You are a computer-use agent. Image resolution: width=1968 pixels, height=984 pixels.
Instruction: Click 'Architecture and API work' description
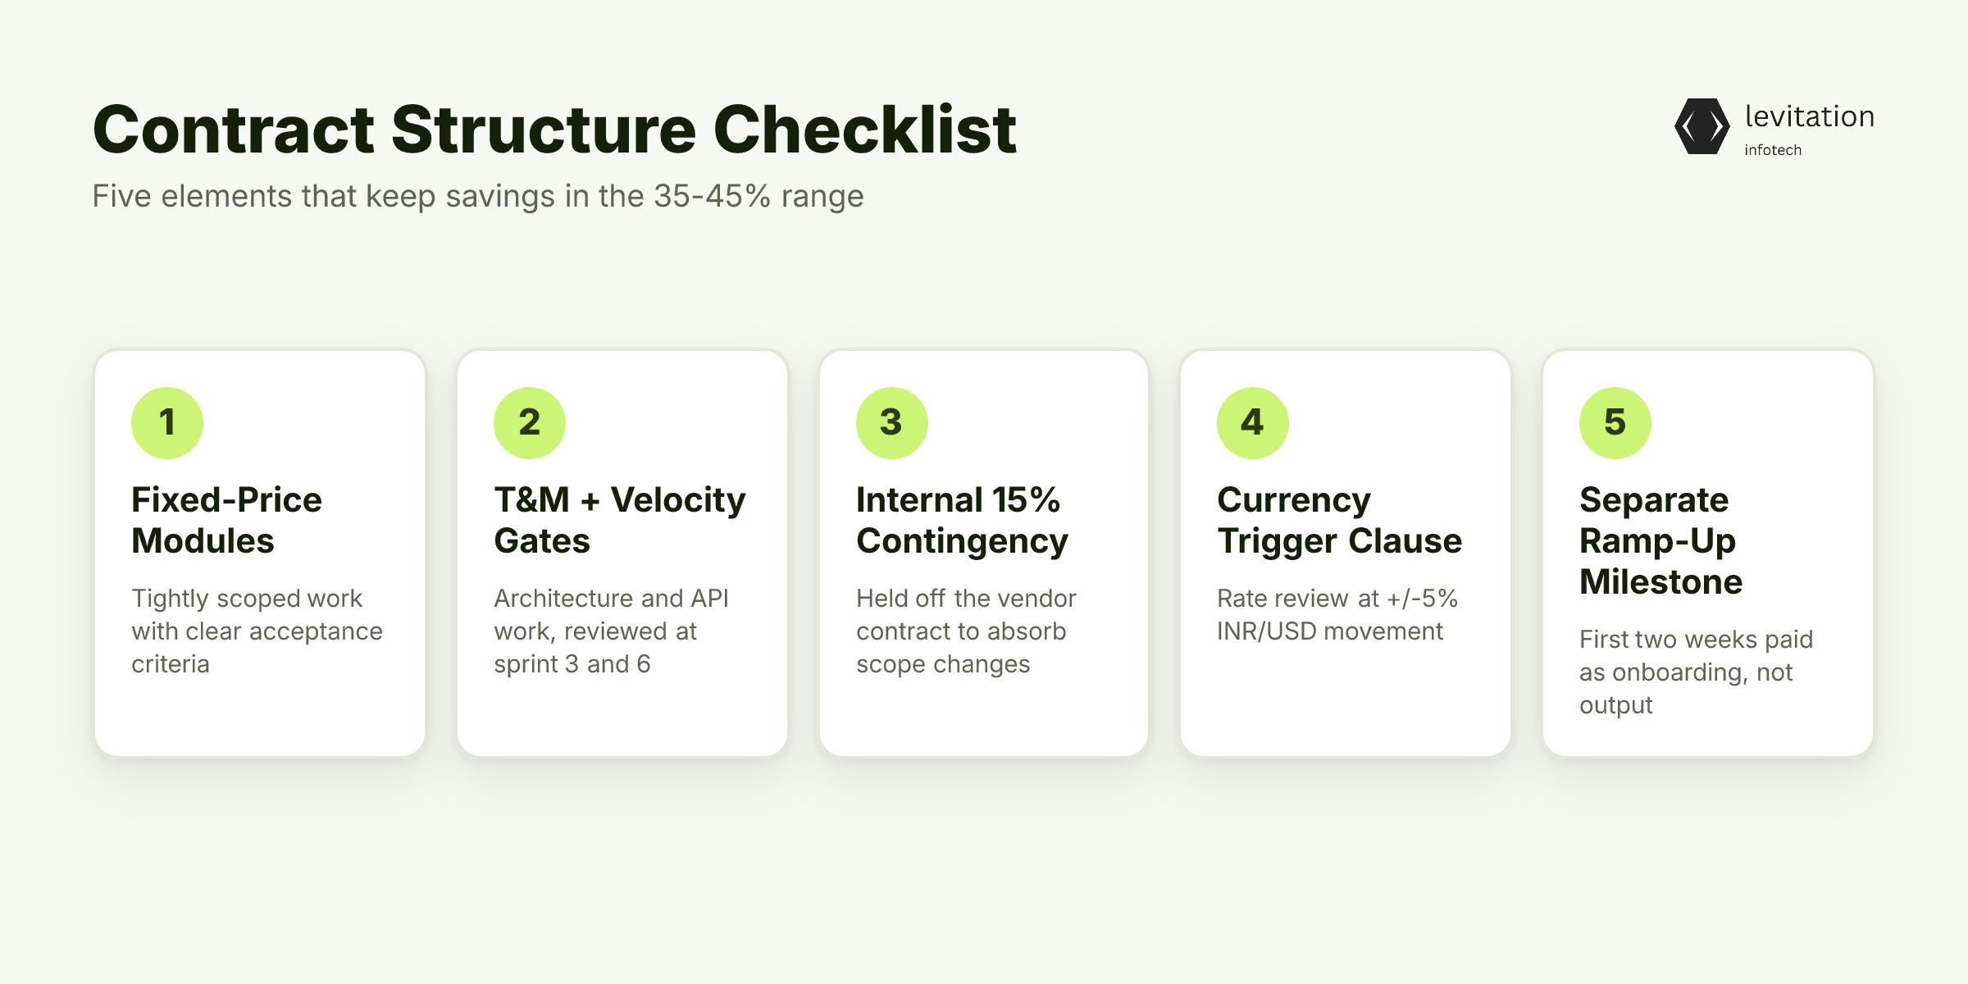click(612, 631)
